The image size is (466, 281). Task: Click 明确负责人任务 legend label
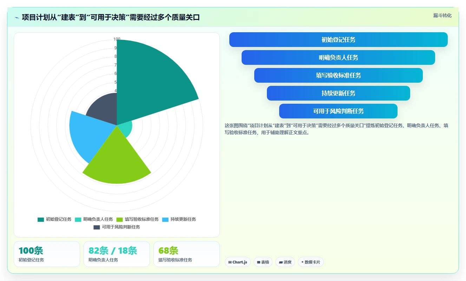click(98, 219)
